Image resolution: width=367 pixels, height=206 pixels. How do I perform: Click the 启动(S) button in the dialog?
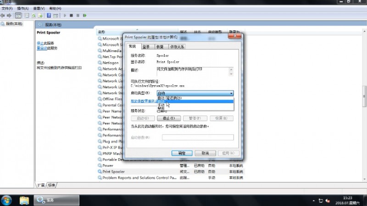tap(143, 118)
